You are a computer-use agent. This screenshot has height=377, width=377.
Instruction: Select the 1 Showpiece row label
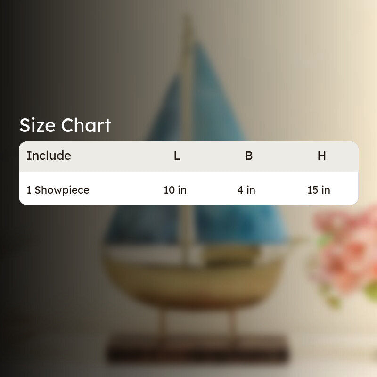click(x=58, y=190)
